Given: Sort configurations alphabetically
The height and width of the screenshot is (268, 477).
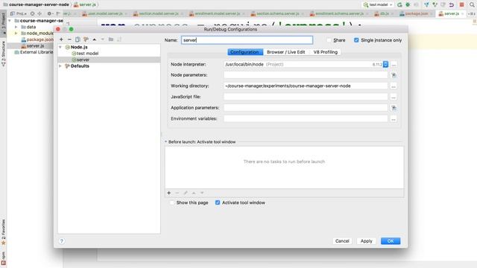Looking at the screenshot, I should (119, 39).
